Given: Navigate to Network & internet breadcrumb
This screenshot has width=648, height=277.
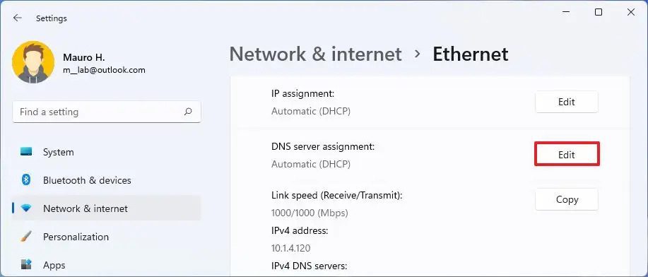Looking at the screenshot, I should point(315,54).
